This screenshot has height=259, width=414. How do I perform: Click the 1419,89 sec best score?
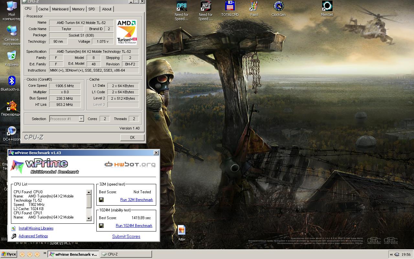(141, 218)
